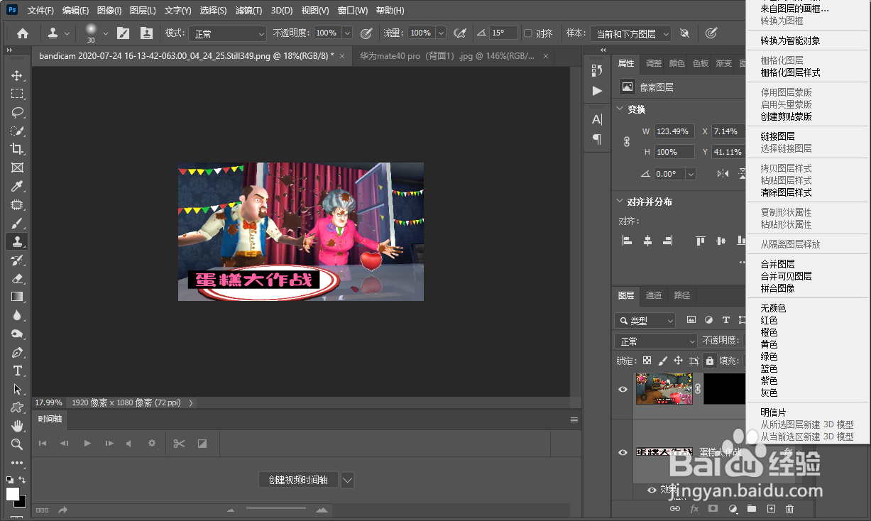Toggle lock transparent pixels icon
This screenshot has height=521, width=871.
point(647,361)
